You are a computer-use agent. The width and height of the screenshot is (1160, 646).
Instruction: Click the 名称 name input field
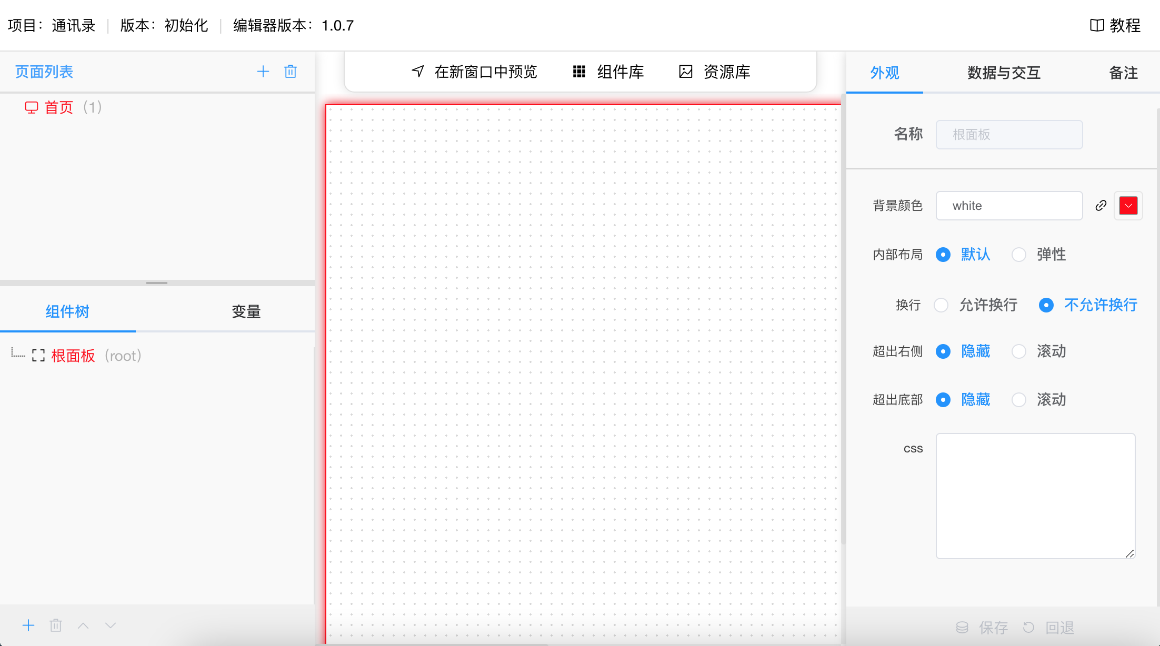click(x=1009, y=135)
